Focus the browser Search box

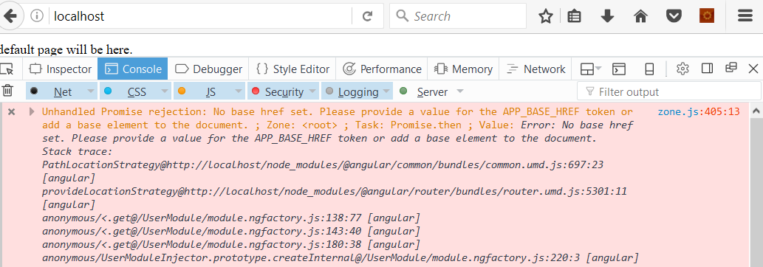tap(458, 16)
